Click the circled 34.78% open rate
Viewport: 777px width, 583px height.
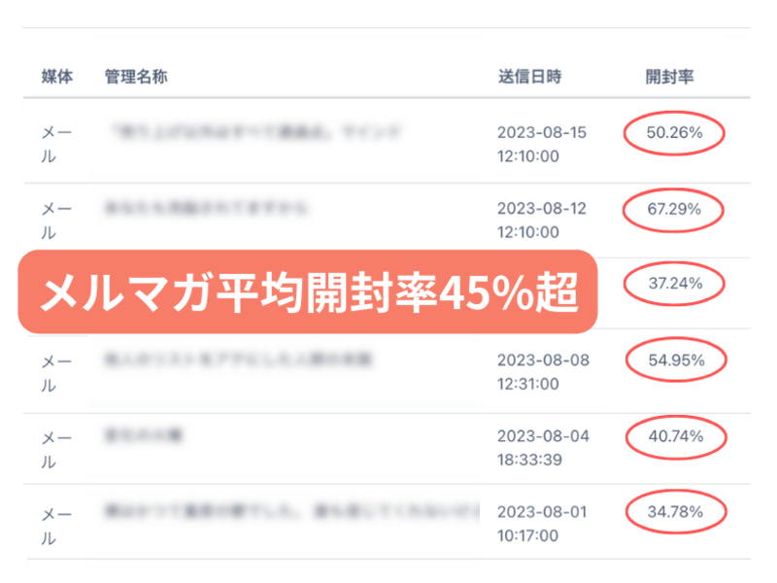click(x=674, y=509)
